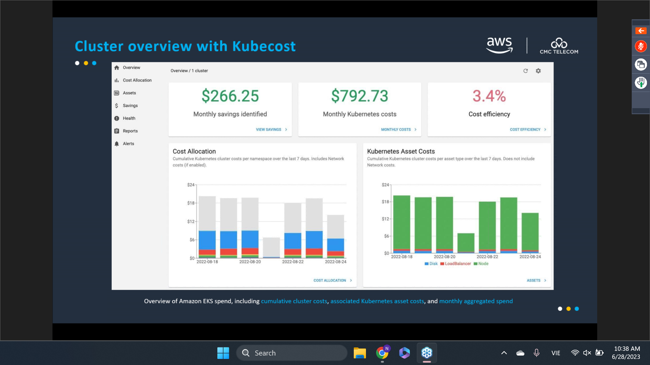Expand the MONTHLY COSTS link arrow
This screenshot has width=650, height=365.
tap(415, 129)
